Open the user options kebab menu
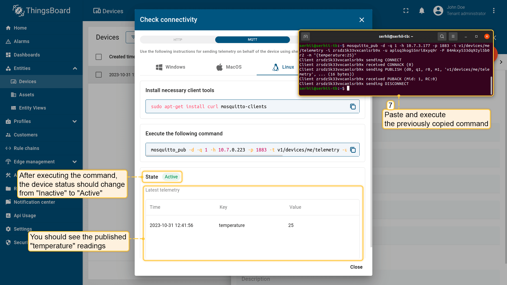The width and height of the screenshot is (507, 285). [494, 11]
